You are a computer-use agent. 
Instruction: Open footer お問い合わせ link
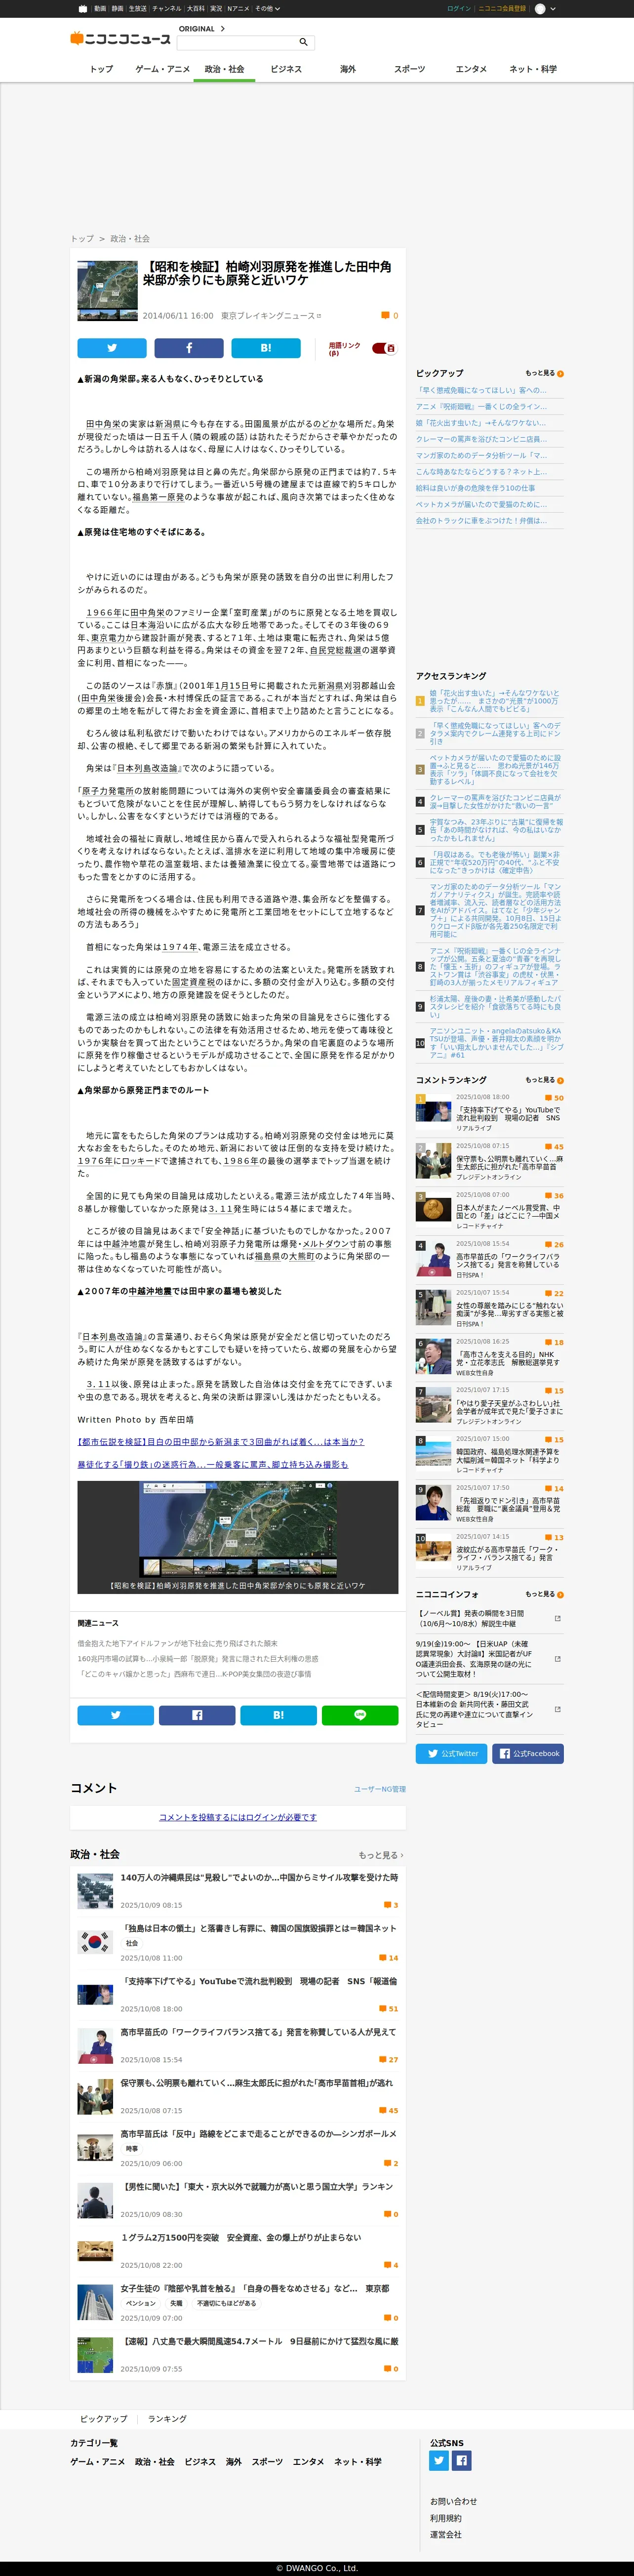(x=453, y=2501)
